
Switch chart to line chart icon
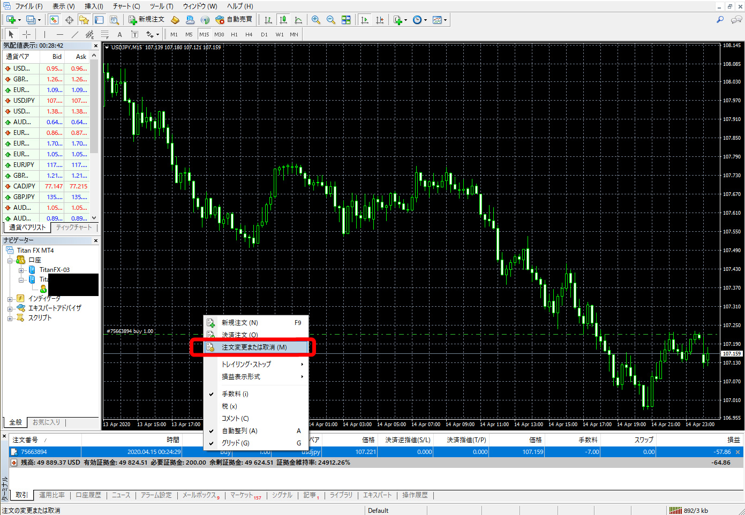pos(298,20)
